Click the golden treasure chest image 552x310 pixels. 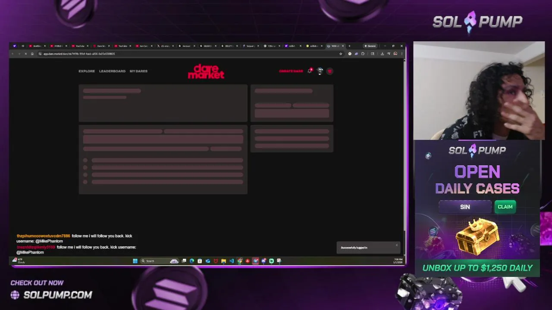pyautogui.click(x=477, y=237)
